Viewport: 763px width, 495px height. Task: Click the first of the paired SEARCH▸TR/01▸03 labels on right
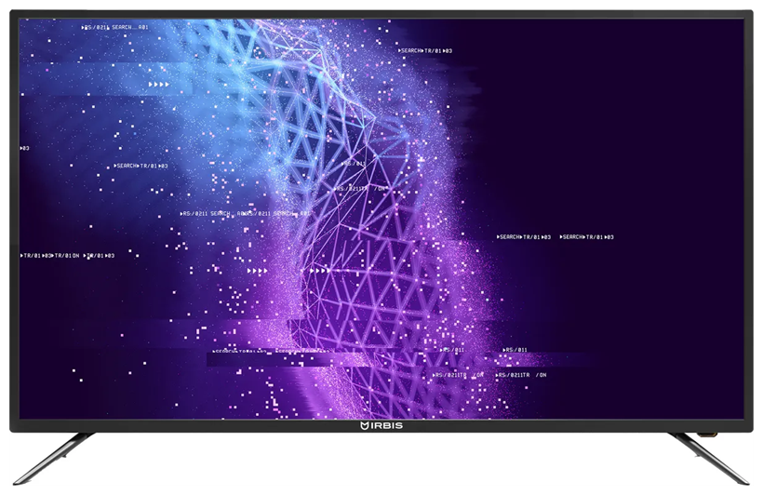pos(524,237)
